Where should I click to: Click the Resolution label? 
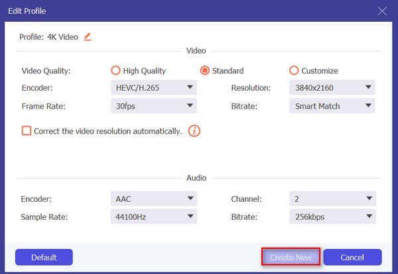click(x=251, y=88)
